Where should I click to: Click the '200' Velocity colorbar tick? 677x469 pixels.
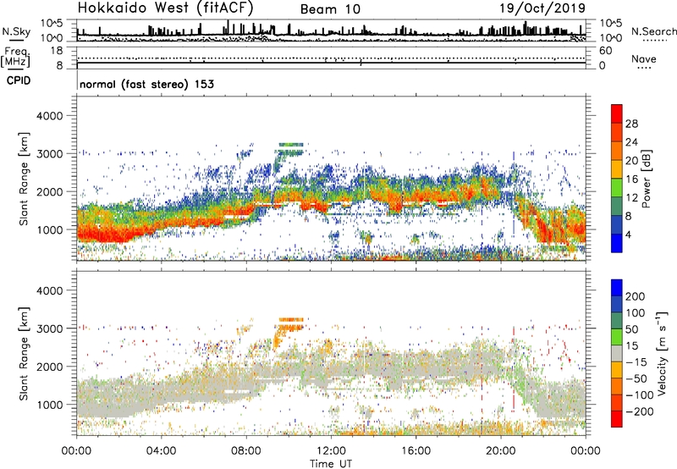point(636,296)
